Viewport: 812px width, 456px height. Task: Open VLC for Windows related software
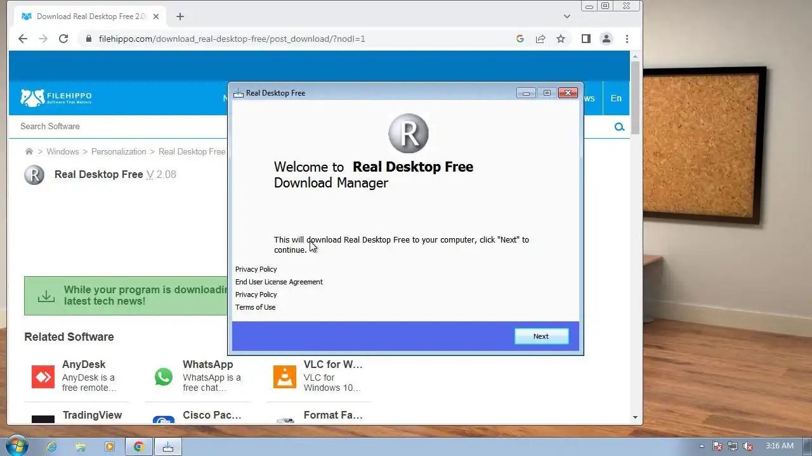333,364
